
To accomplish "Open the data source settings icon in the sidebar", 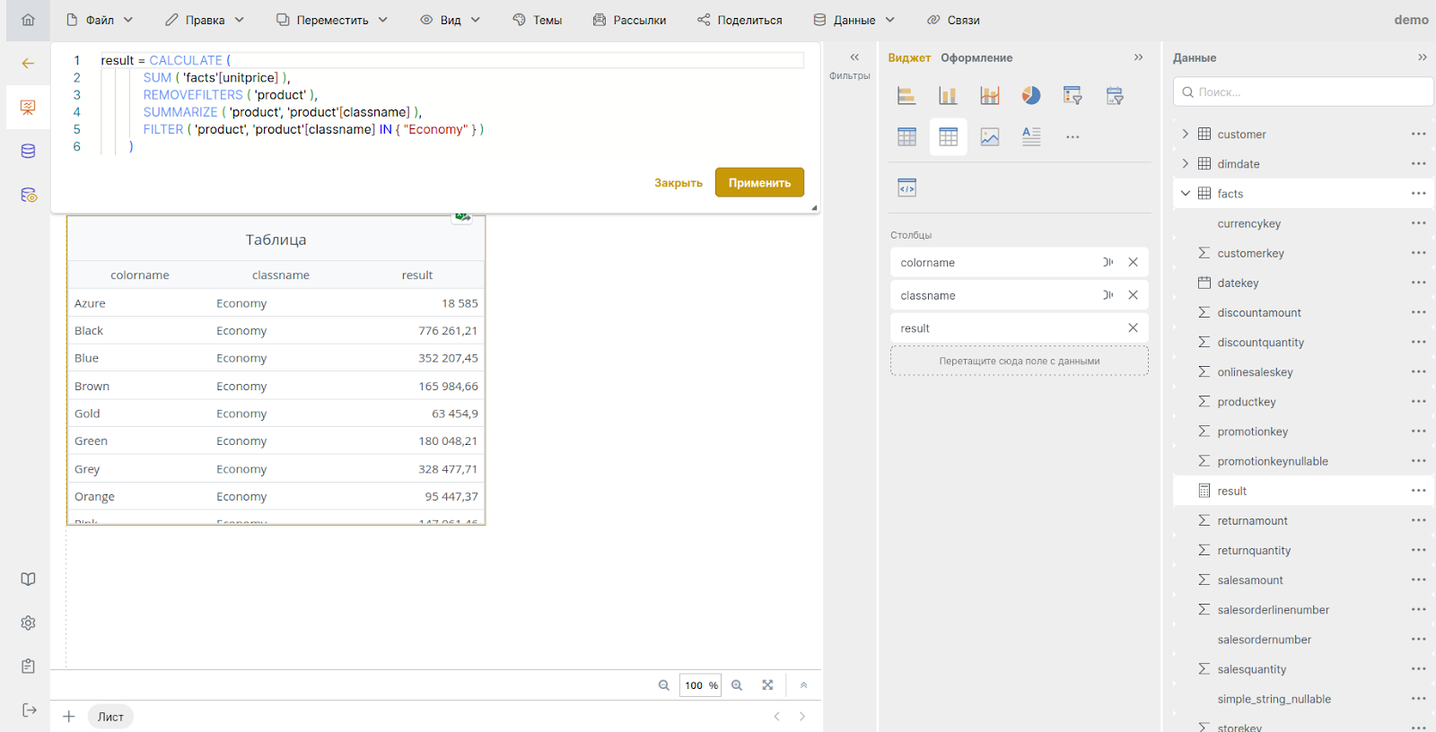I will pyautogui.click(x=29, y=195).
